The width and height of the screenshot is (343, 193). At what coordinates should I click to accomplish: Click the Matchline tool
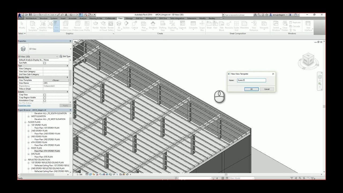244,25
